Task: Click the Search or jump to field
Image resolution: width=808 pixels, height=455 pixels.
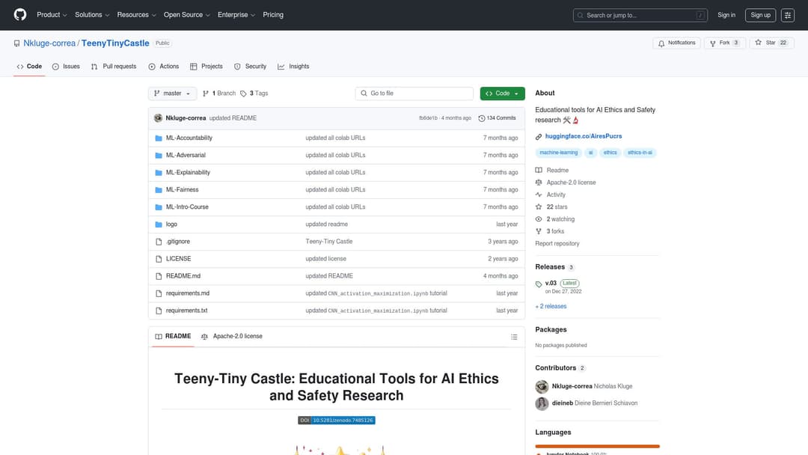Action: (640, 16)
